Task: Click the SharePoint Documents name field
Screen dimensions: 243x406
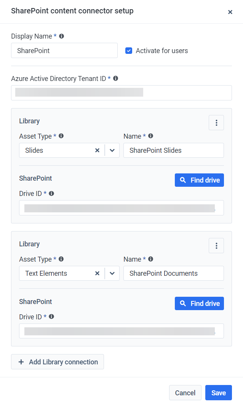Action: pyautogui.click(x=174, y=273)
